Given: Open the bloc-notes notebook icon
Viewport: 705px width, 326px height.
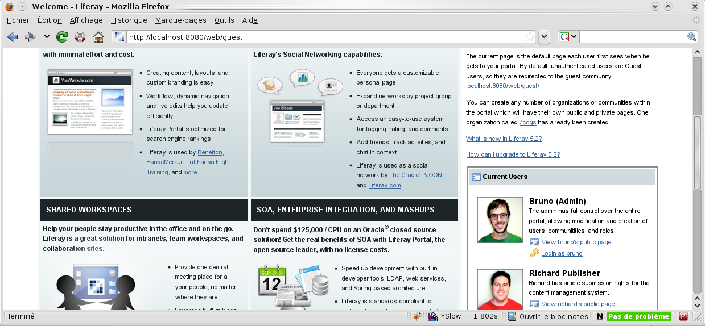Looking at the screenshot, I should pyautogui.click(x=512, y=316).
